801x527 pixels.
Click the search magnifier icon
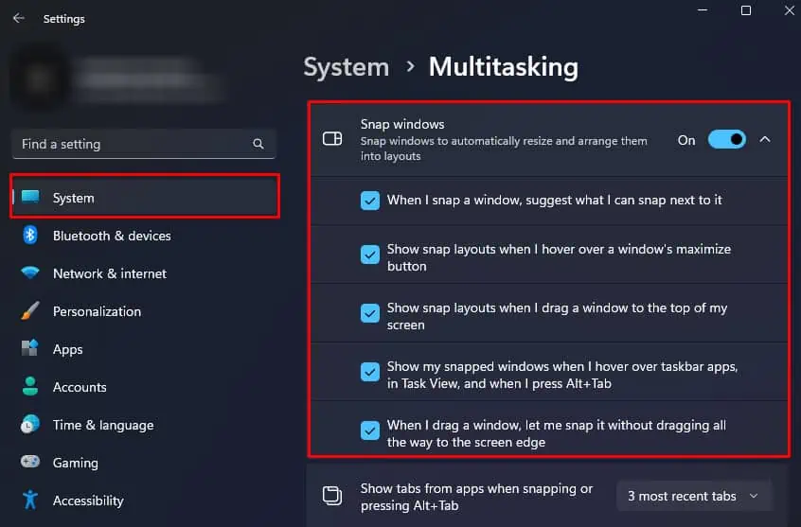[258, 144]
